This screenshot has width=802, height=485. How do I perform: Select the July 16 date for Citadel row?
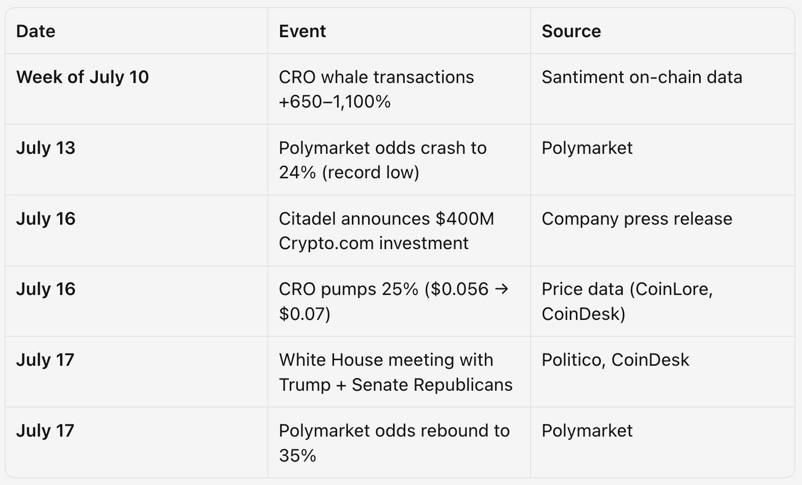[46, 219]
